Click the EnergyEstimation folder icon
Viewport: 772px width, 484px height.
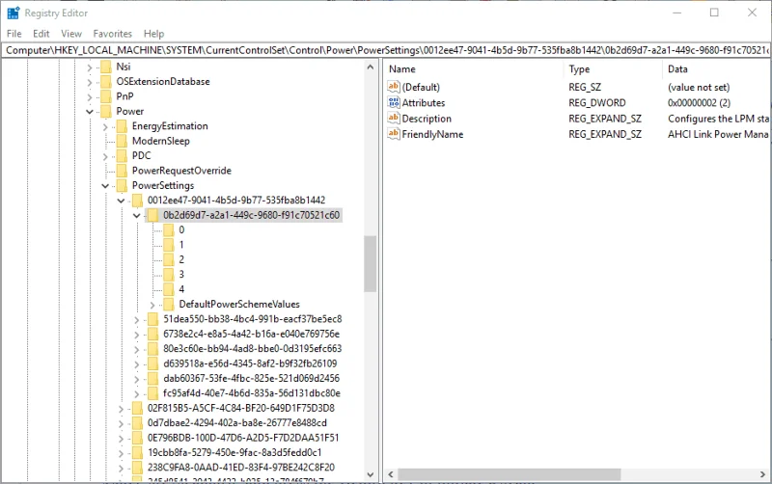(x=122, y=126)
